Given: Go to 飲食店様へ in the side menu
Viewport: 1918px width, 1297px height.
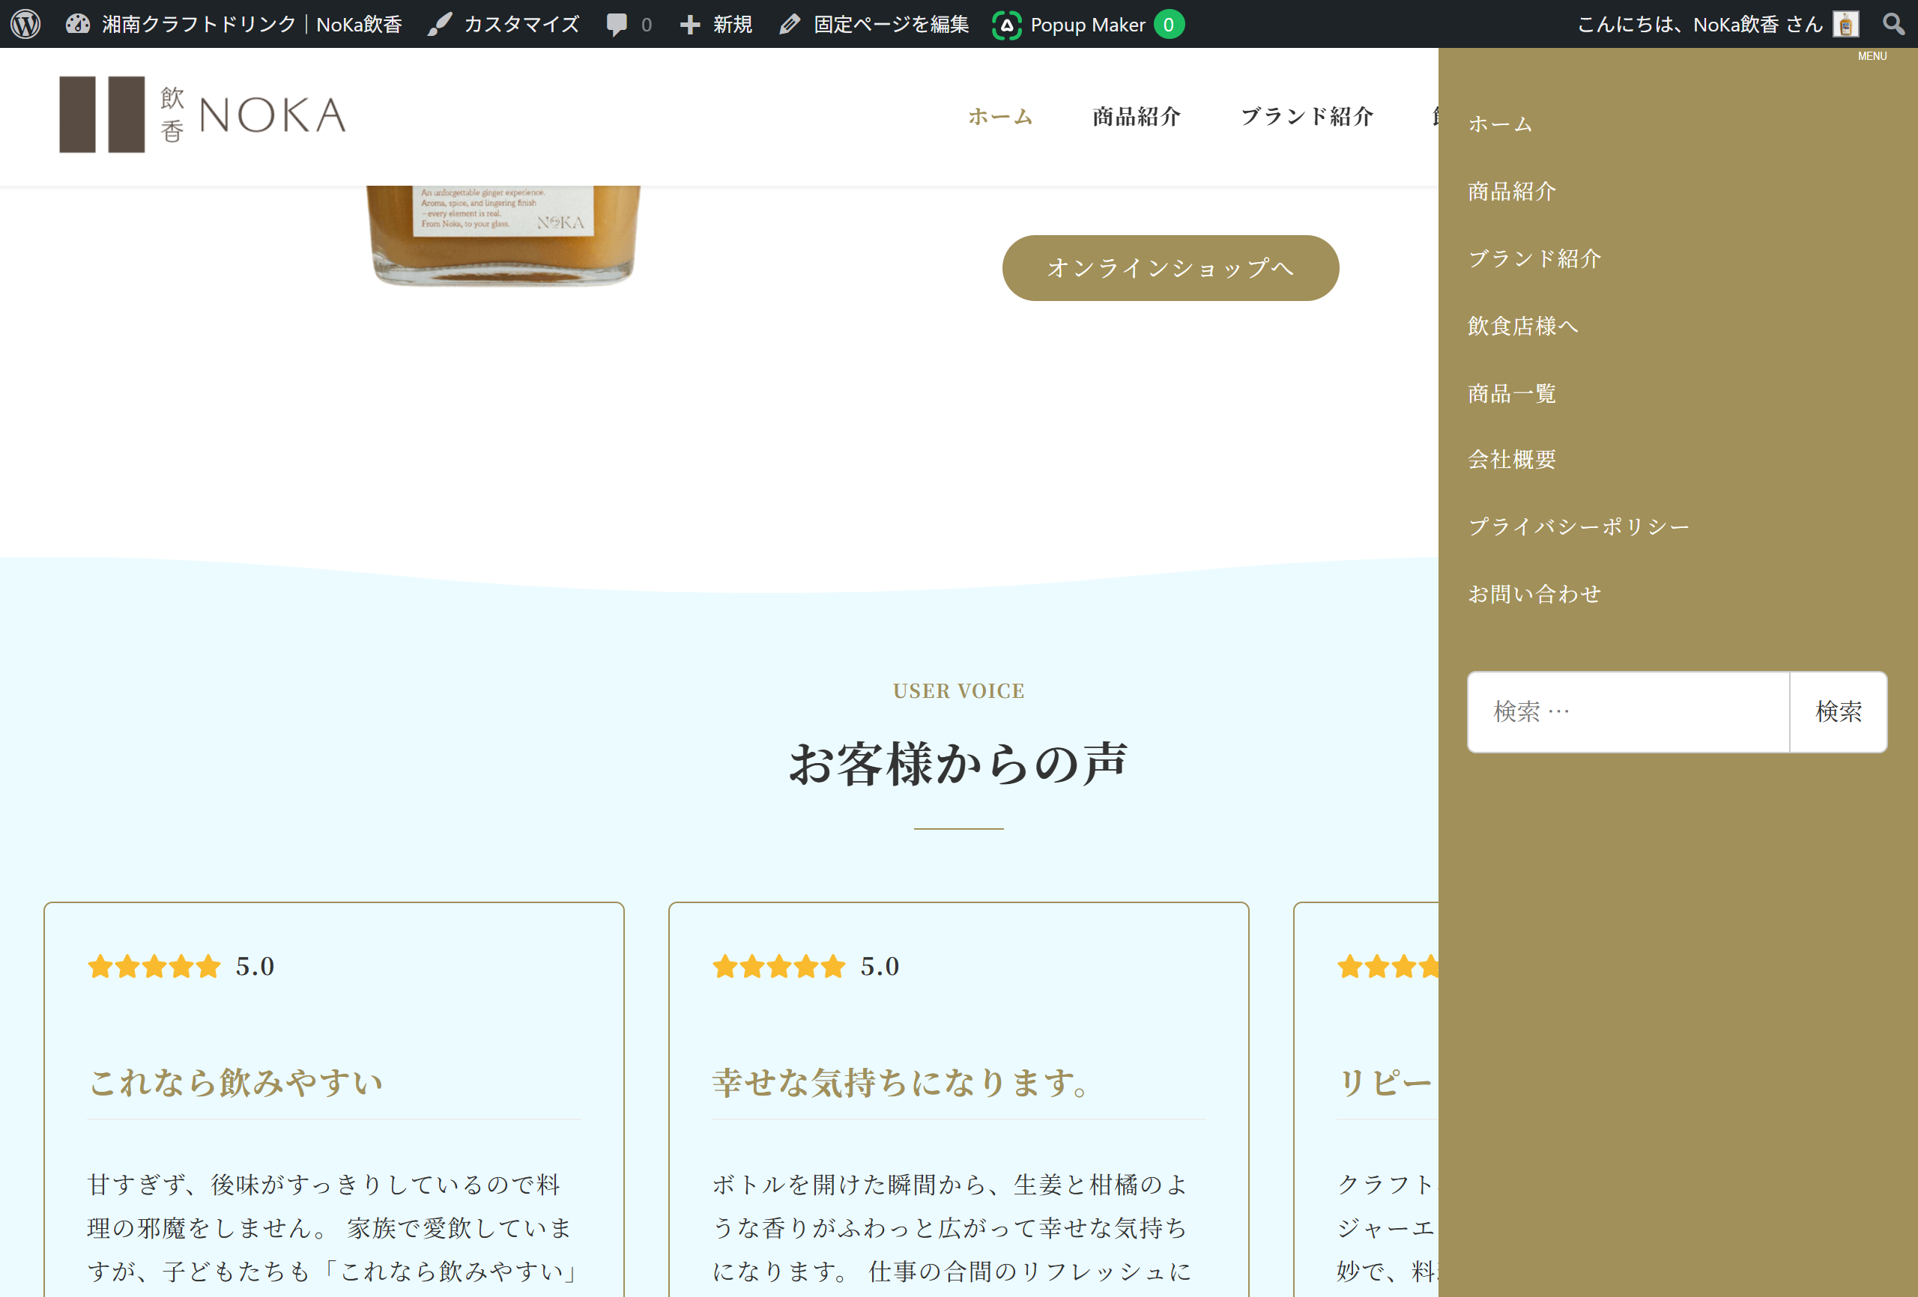Looking at the screenshot, I should (1522, 326).
